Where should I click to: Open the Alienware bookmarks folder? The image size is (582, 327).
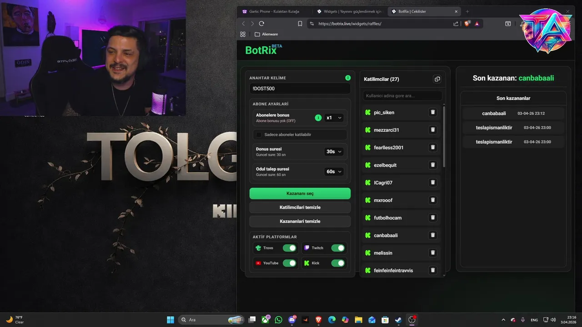[266, 34]
